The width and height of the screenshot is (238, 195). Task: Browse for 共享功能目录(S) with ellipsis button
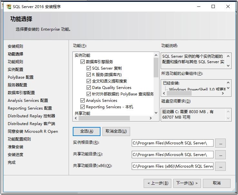point(221,155)
